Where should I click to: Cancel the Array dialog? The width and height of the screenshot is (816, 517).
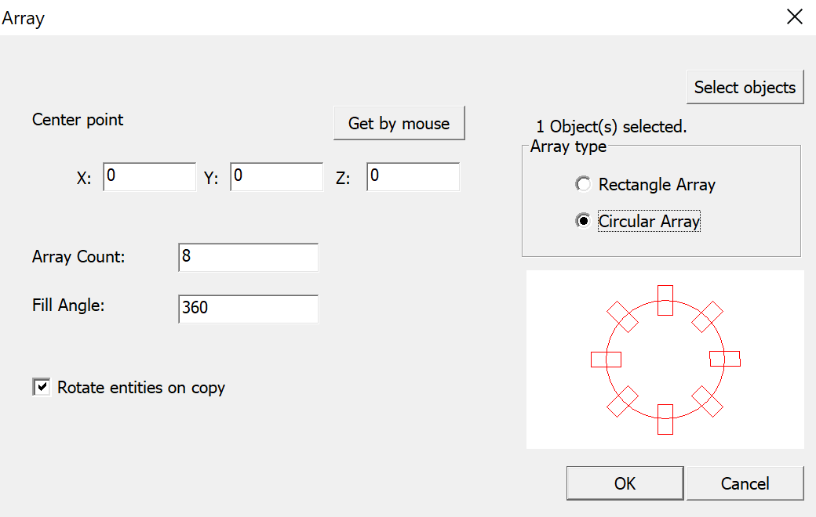[x=744, y=483]
